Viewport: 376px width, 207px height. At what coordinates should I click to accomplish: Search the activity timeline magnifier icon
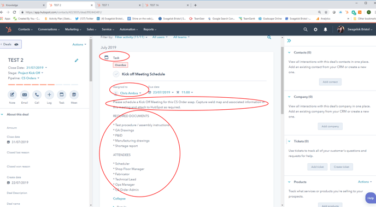pyautogui.click(x=269, y=37)
